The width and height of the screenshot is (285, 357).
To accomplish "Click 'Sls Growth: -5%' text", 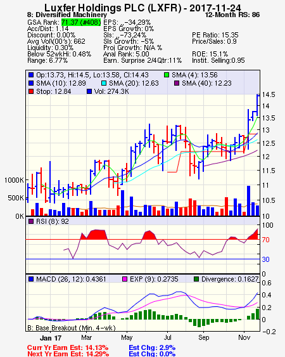I will [x=129, y=41].
